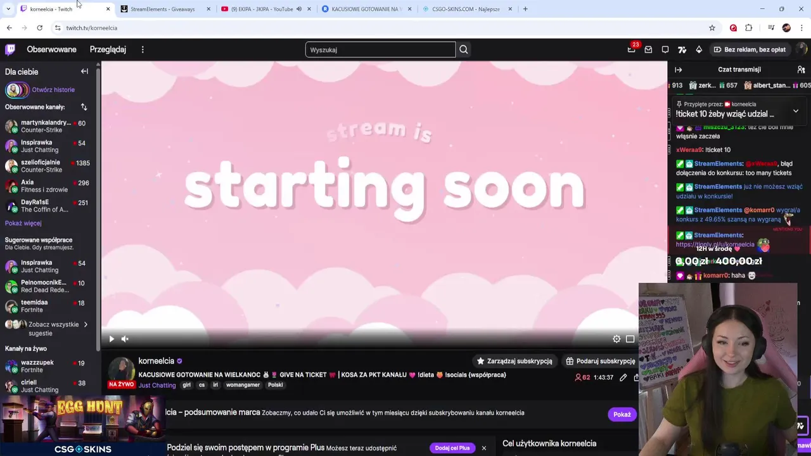
Task: Play the stream video
Action: [112, 339]
